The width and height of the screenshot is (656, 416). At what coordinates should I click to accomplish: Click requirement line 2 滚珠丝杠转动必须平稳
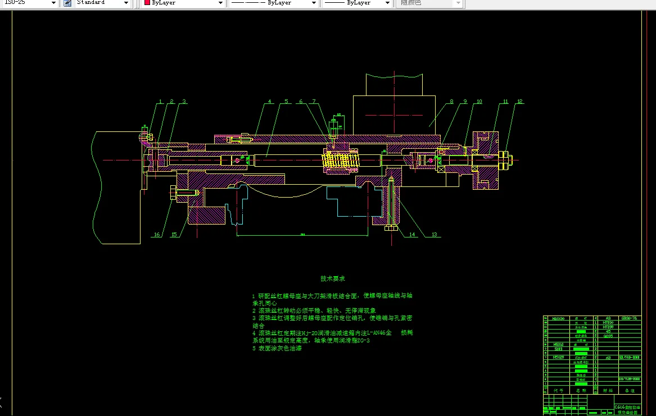pyautogui.click(x=314, y=311)
